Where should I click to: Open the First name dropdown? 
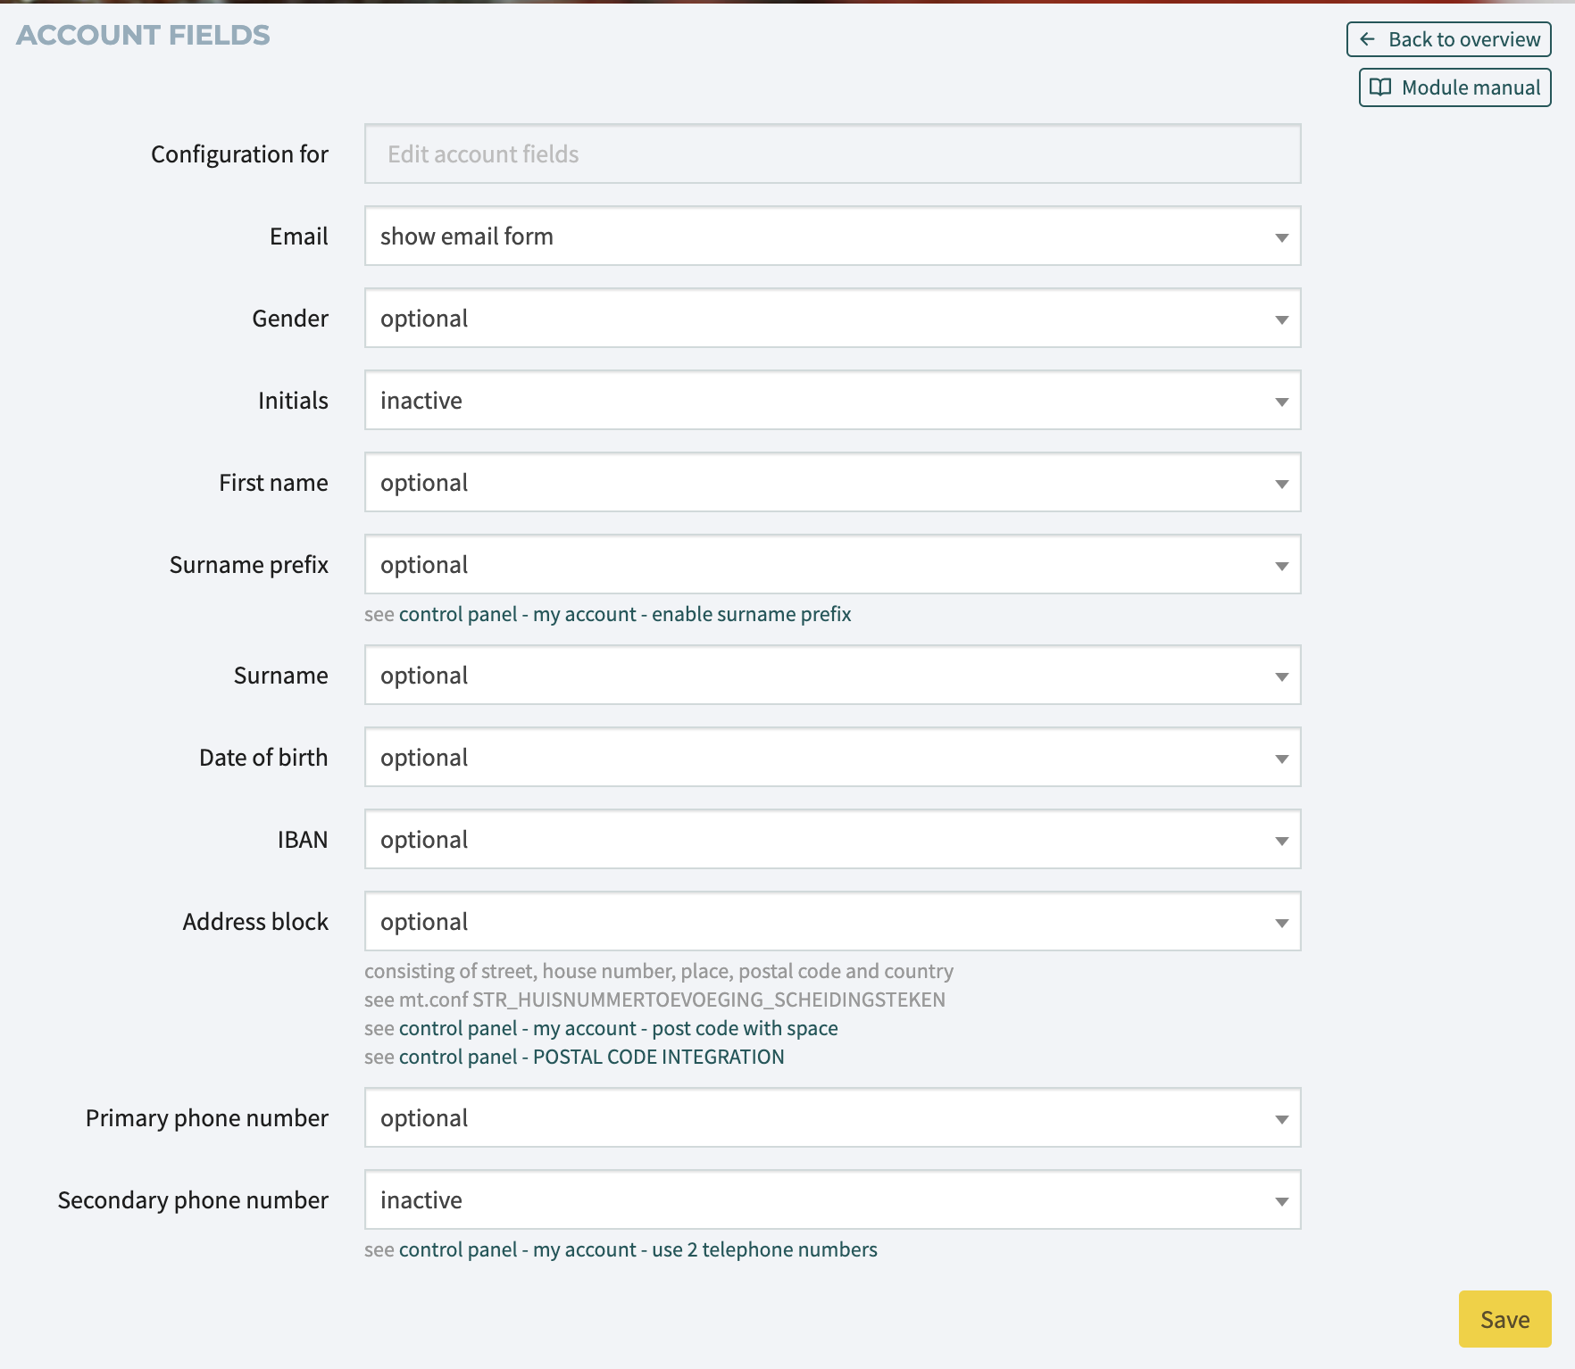832,483
